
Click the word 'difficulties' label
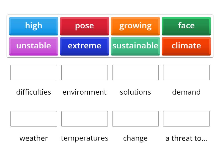(34, 92)
